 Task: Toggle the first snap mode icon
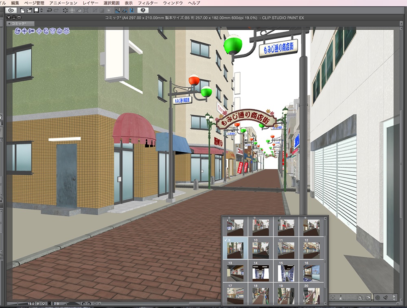(118, 10)
